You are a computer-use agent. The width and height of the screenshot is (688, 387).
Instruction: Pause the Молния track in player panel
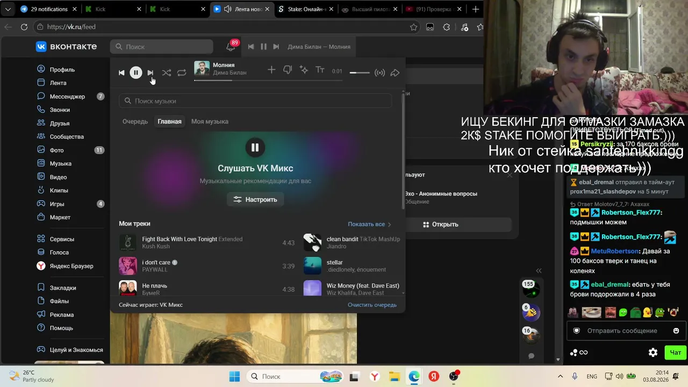135,73
